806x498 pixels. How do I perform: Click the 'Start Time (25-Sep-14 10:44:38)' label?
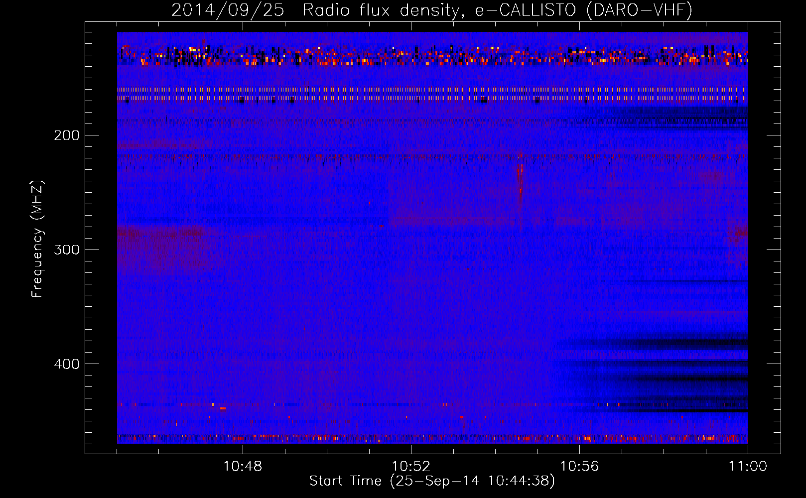tap(432, 481)
